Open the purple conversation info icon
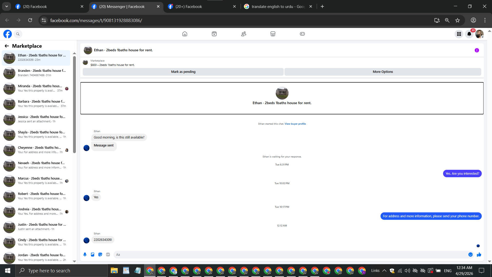Image resolution: width=492 pixels, height=277 pixels. point(477,50)
